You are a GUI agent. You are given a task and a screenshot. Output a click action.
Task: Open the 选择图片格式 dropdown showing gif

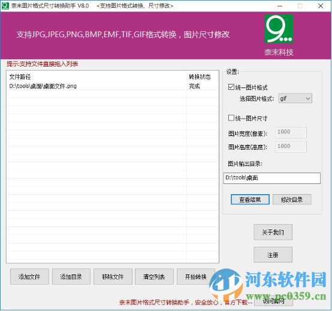click(x=295, y=98)
